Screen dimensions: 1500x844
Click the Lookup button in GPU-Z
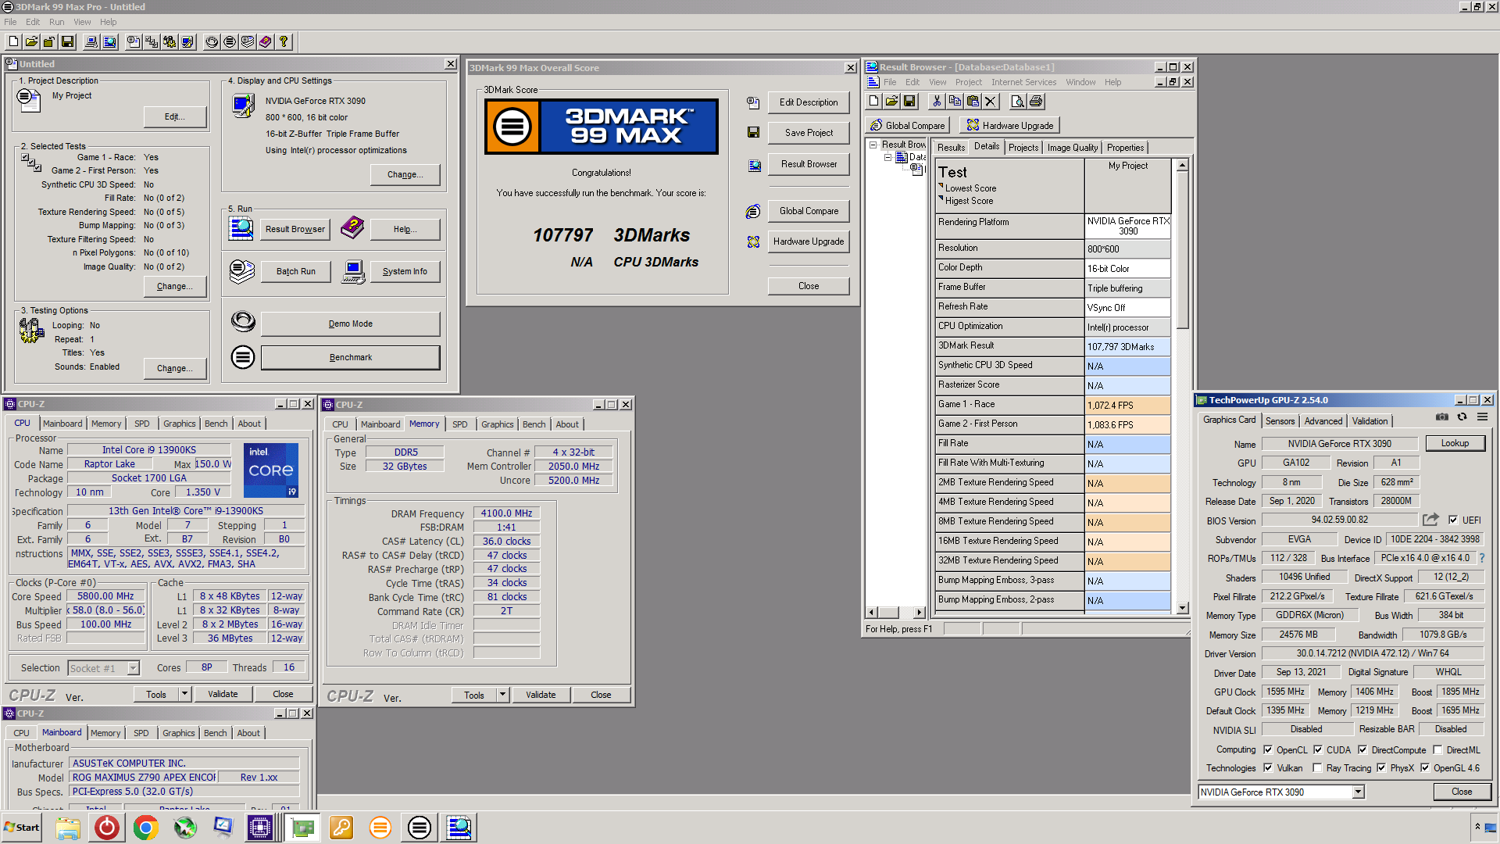click(x=1455, y=443)
